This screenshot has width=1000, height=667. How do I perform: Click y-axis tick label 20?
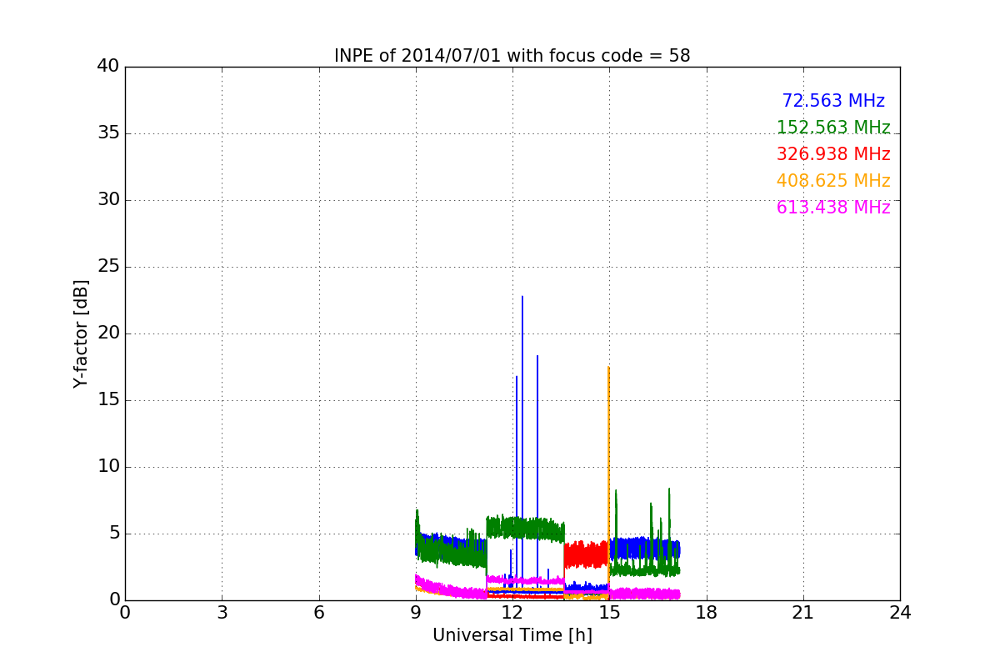click(107, 333)
